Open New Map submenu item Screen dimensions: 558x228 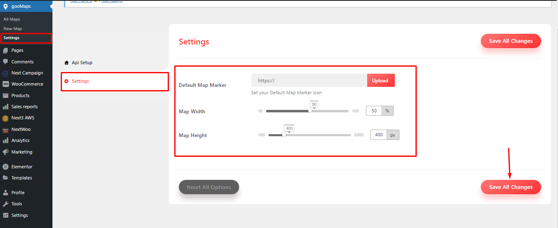12,29
